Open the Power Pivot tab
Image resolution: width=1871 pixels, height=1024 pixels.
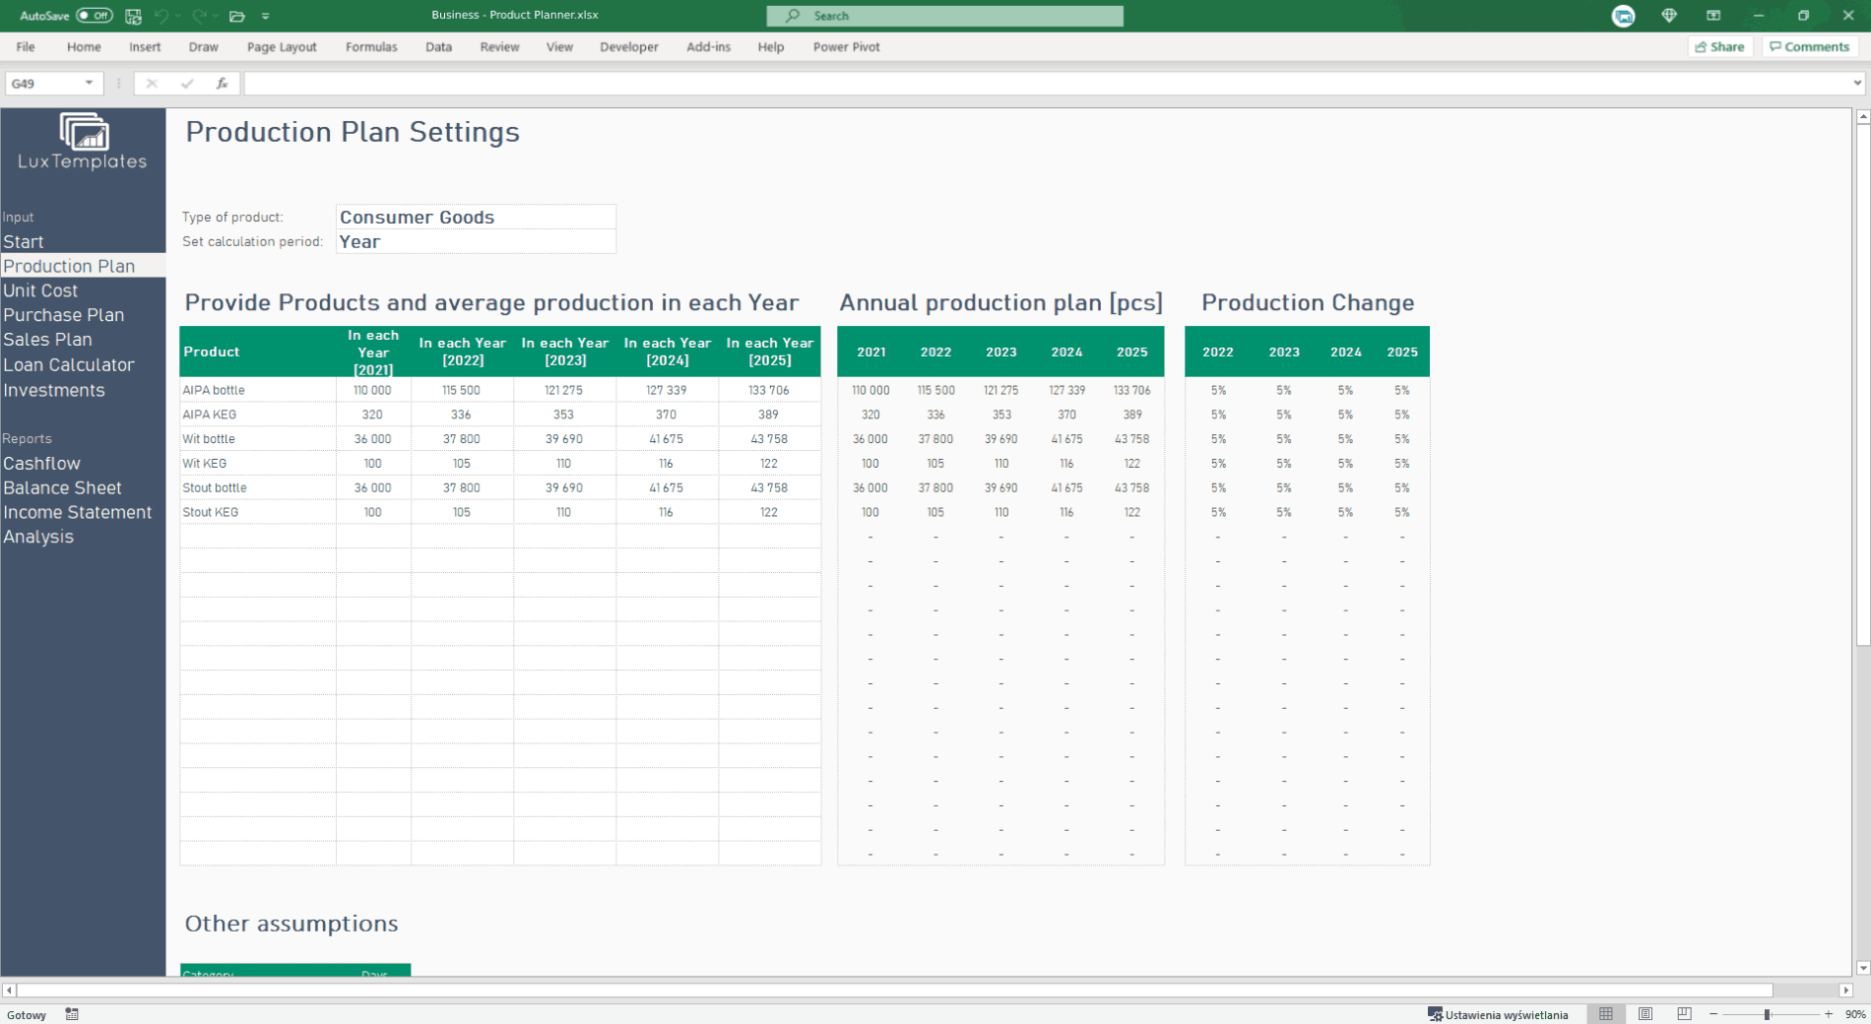(x=846, y=46)
